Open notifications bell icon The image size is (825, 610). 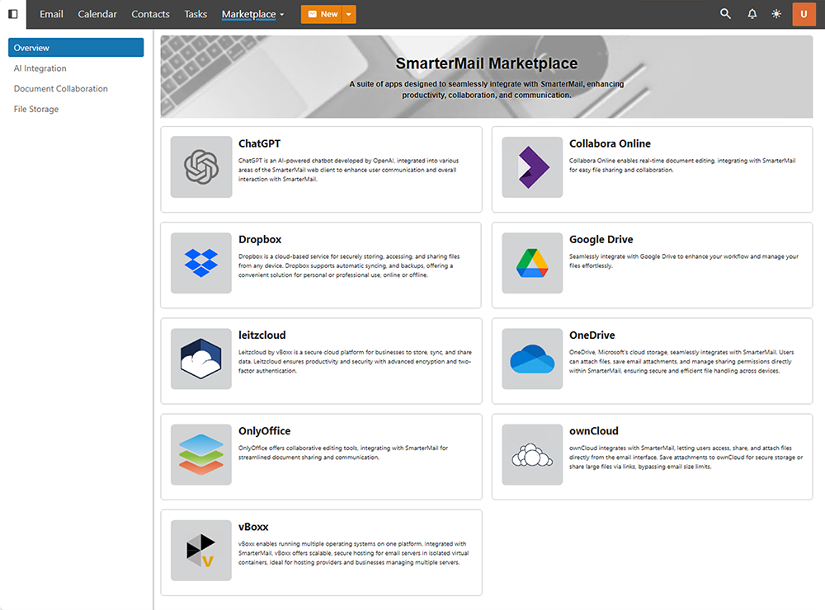[752, 14]
